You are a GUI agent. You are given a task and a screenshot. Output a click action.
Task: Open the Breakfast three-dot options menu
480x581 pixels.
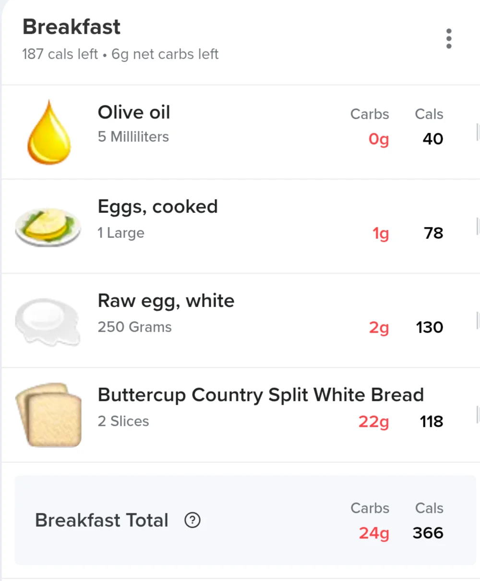[449, 38]
